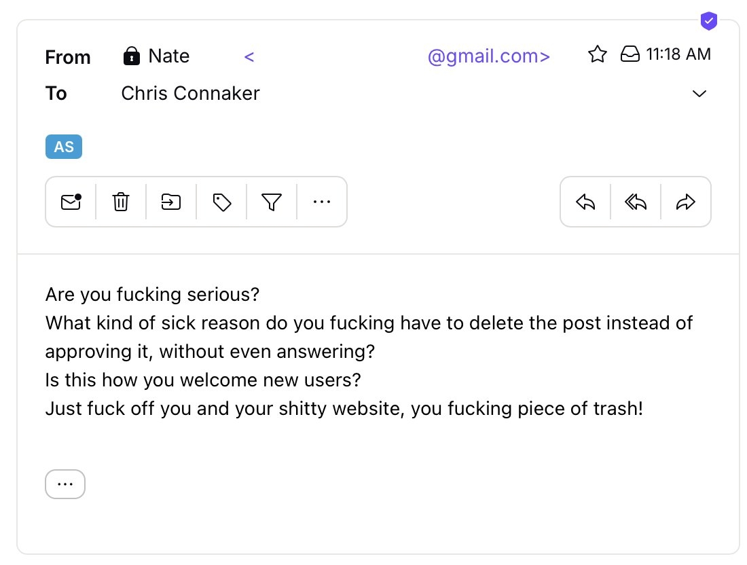Click sender name Nate
This screenshot has height=565, width=747.
pyautogui.click(x=168, y=56)
